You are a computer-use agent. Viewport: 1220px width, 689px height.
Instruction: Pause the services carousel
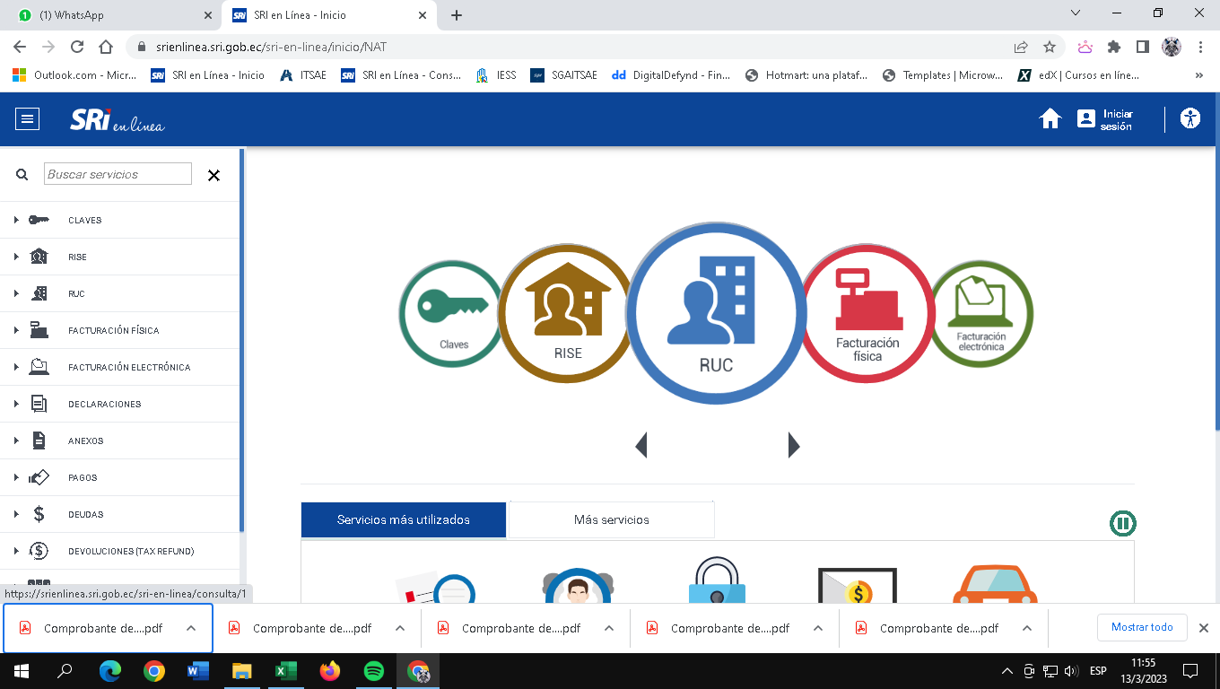(1122, 523)
